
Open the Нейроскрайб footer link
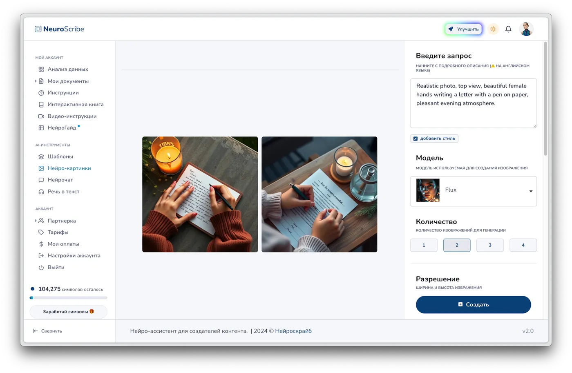tap(293, 331)
